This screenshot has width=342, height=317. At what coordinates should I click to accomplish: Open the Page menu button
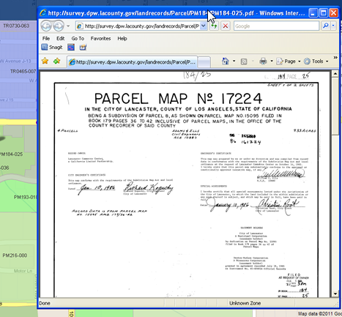288,61
